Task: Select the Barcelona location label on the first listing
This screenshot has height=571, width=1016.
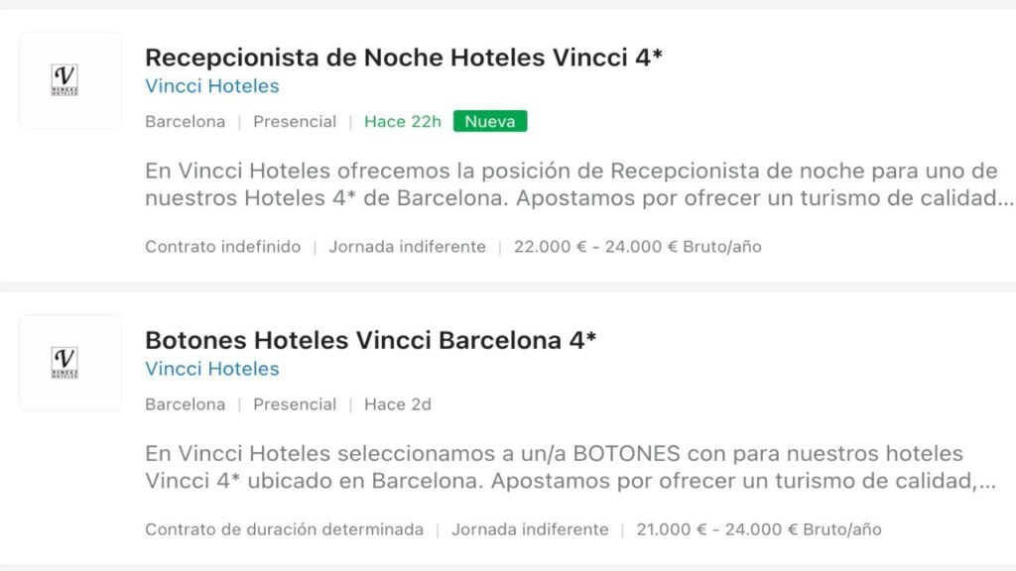Action: [185, 121]
